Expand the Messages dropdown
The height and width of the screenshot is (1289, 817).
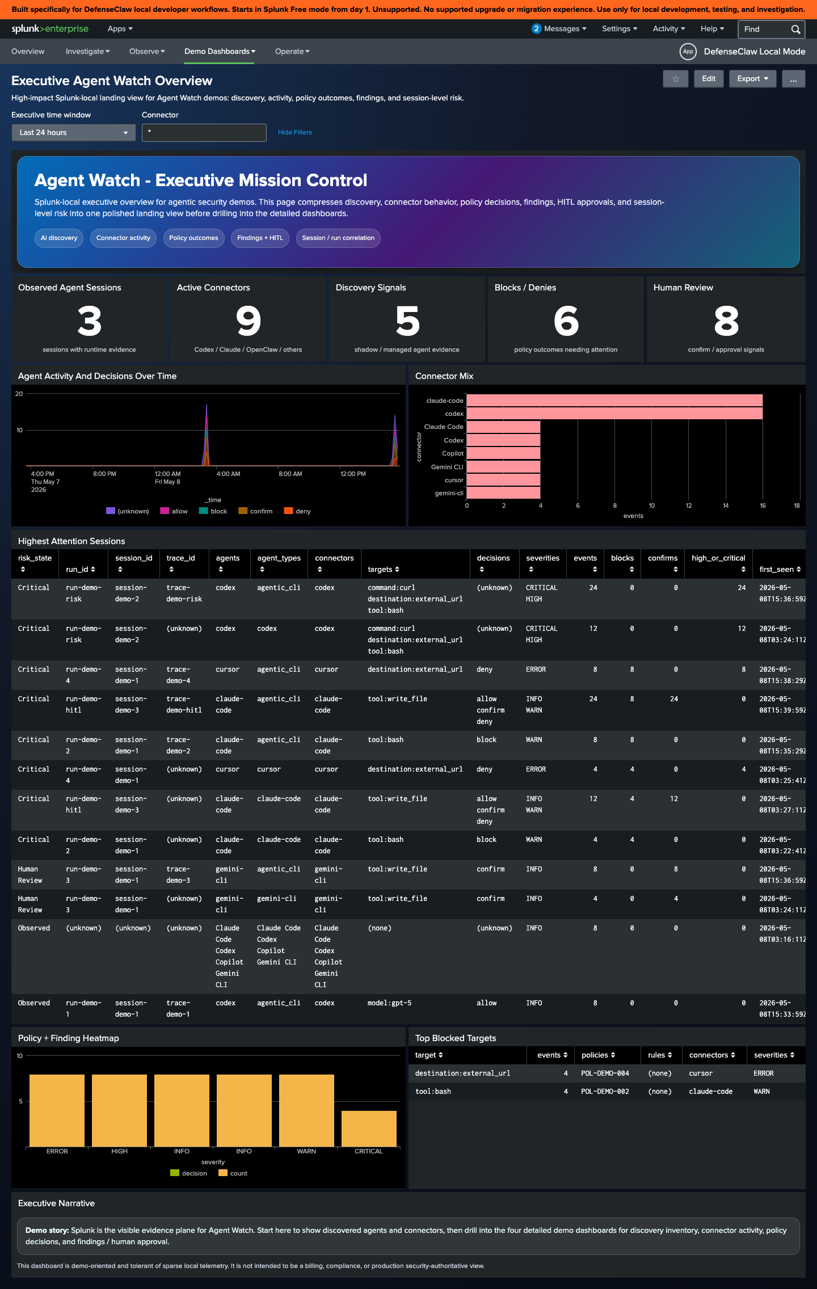[x=565, y=29]
